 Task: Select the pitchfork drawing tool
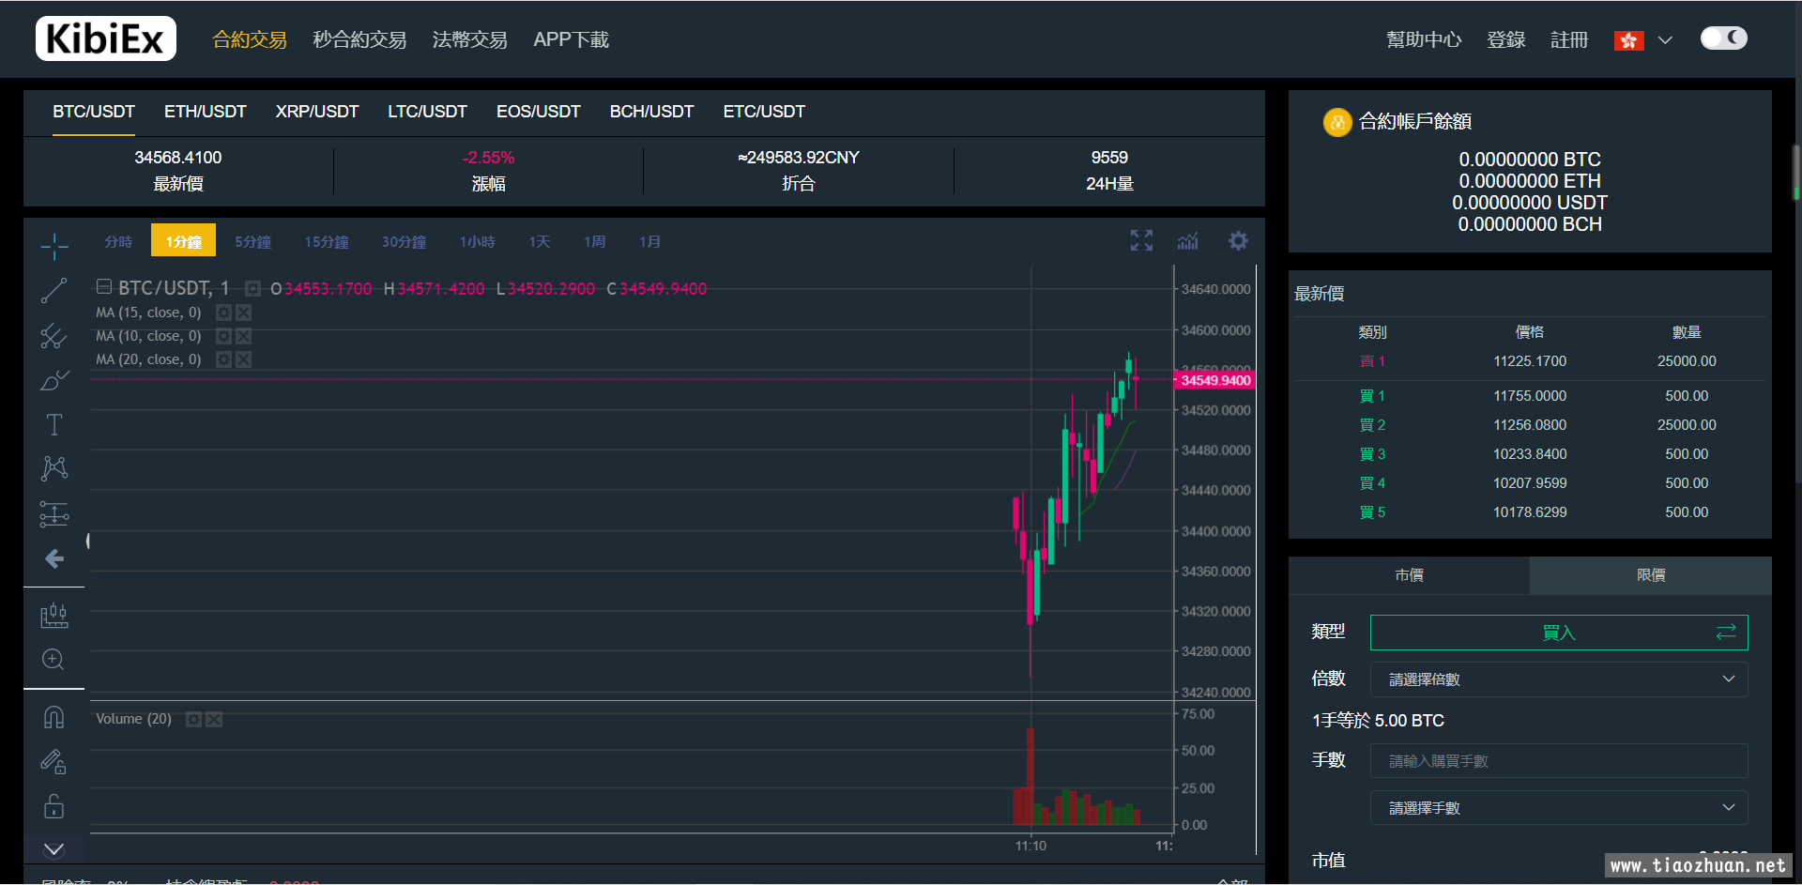click(x=54, y=336)
